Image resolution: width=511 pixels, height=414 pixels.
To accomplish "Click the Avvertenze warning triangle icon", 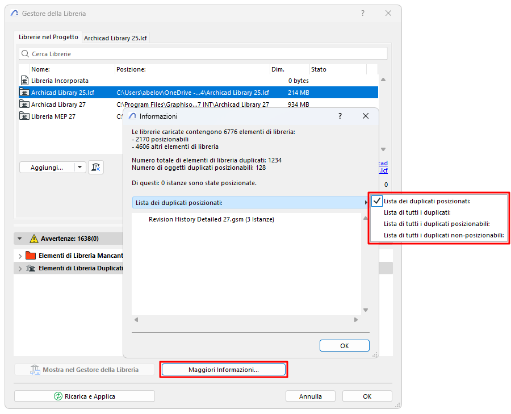I will pos(34,239).
